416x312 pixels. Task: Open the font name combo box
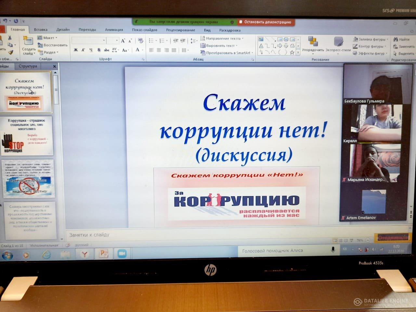88,41
